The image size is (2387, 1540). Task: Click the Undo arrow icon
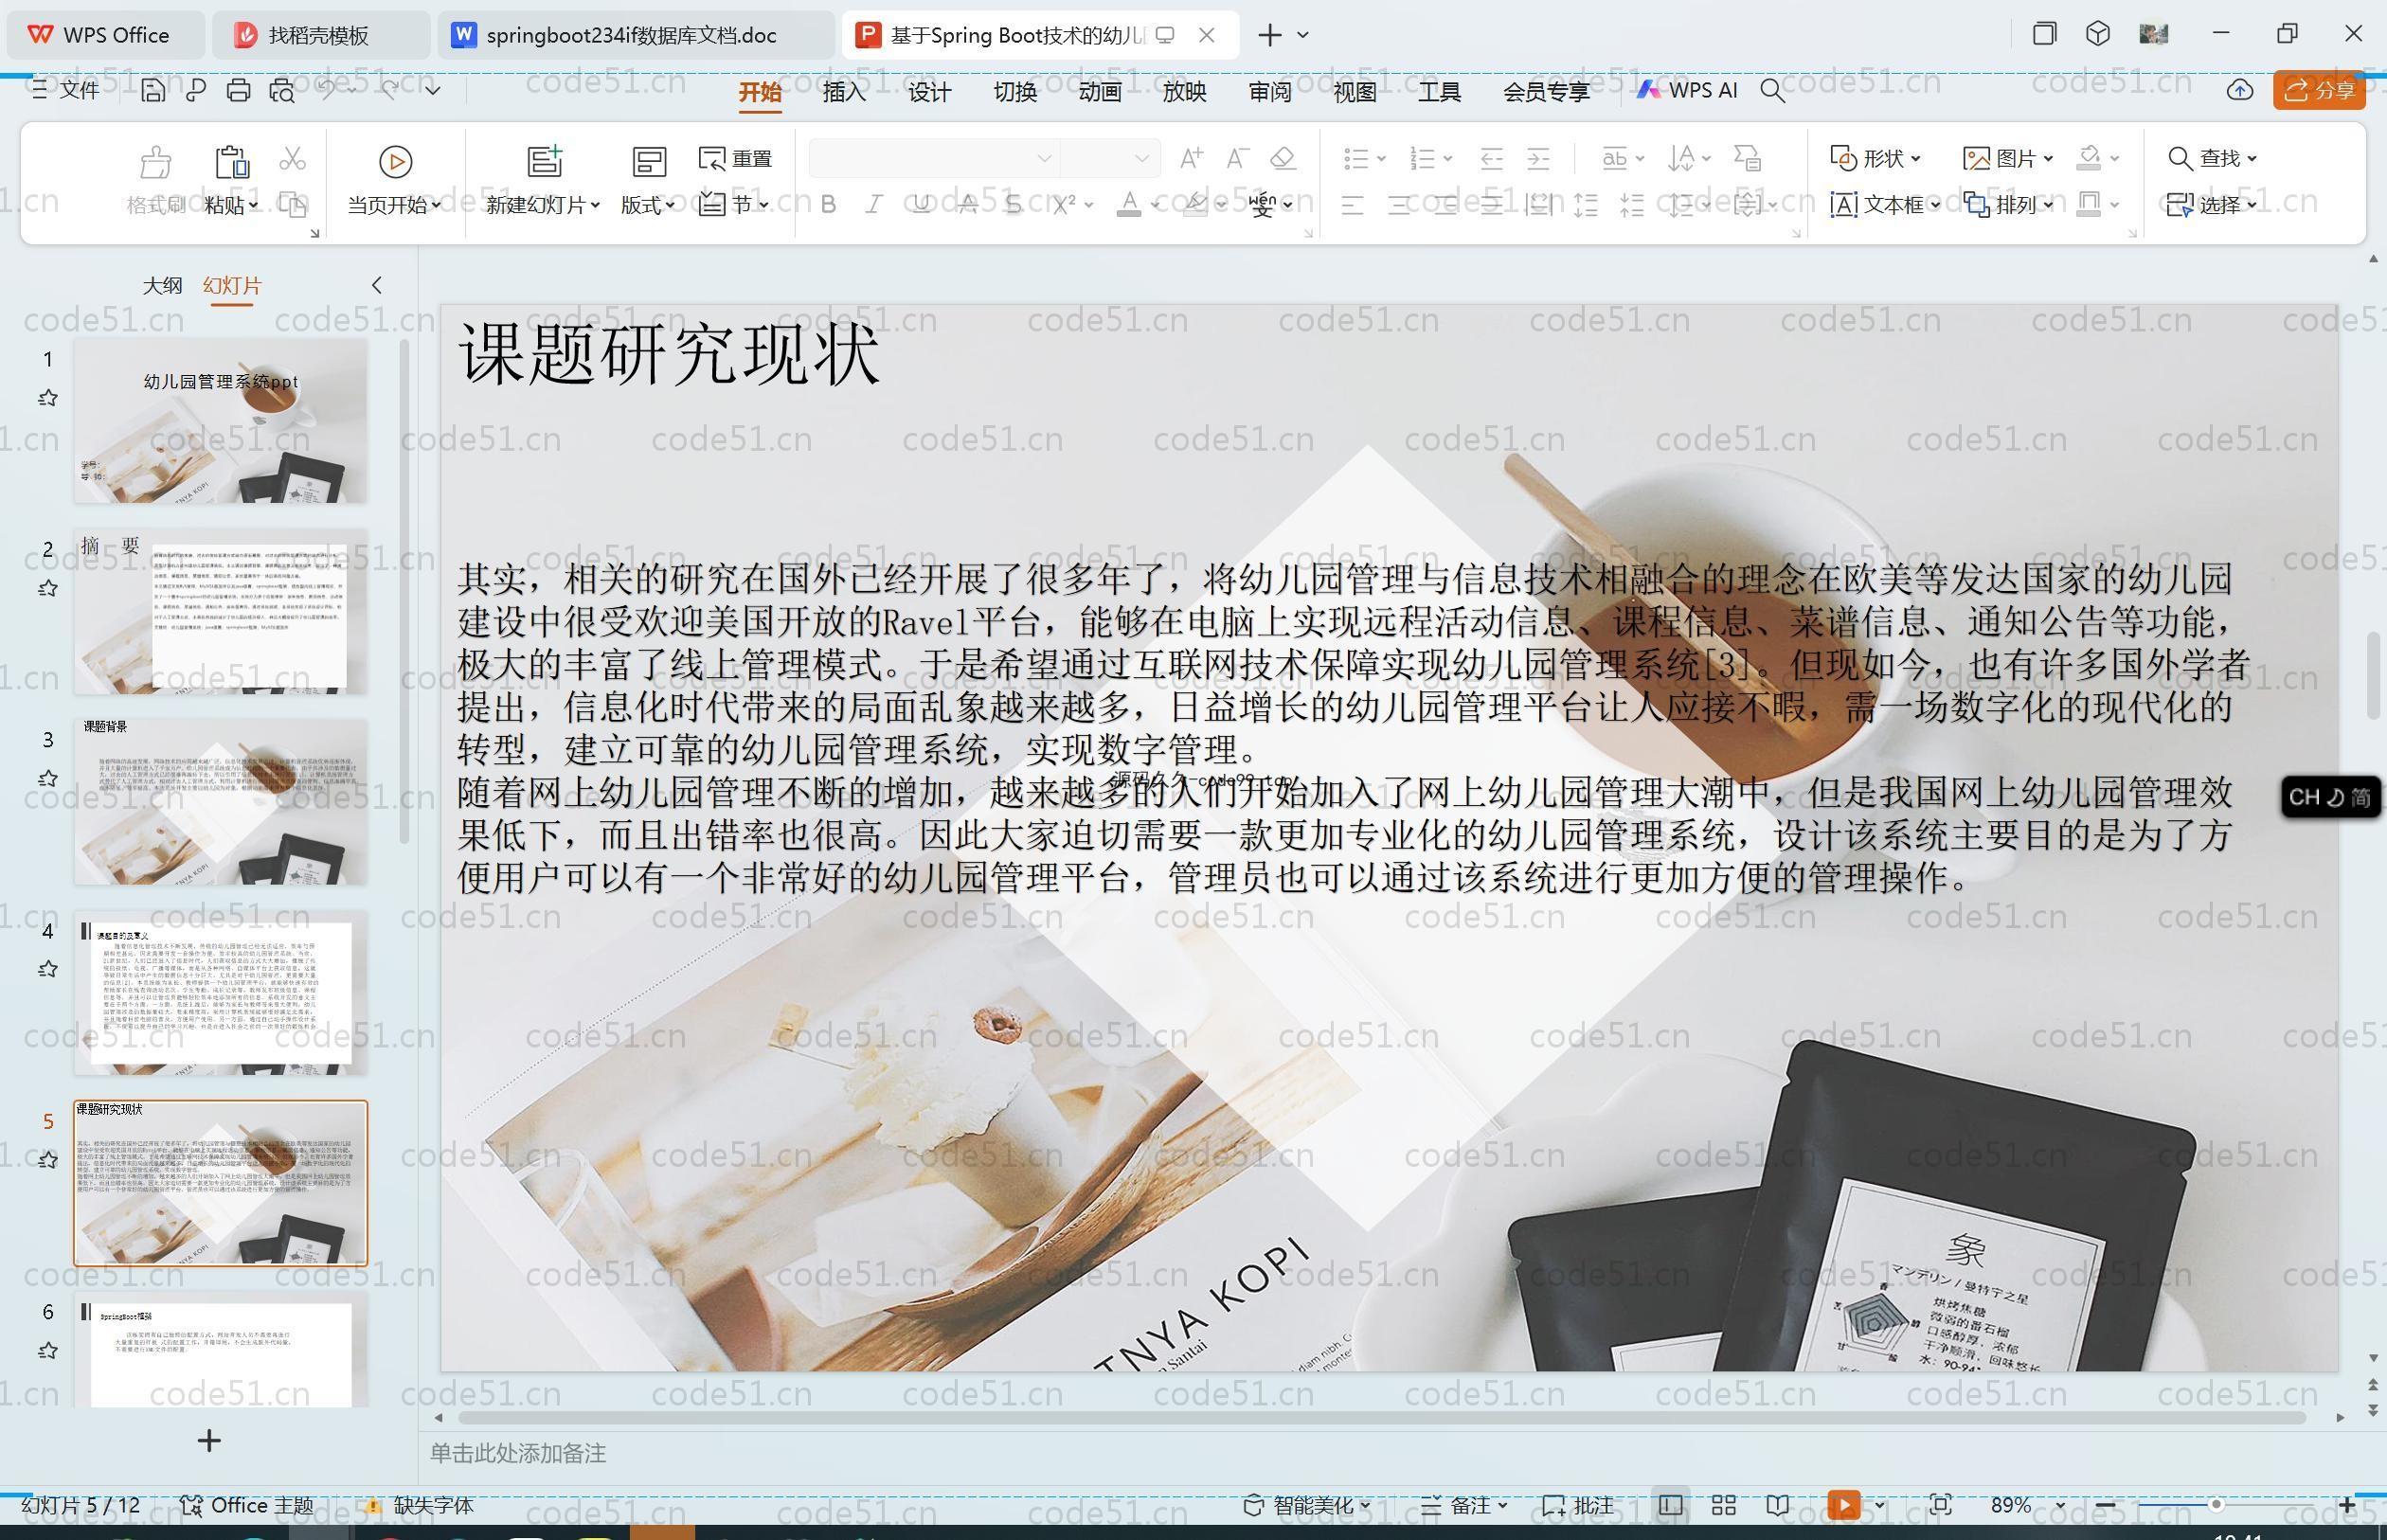coord(327,90)
